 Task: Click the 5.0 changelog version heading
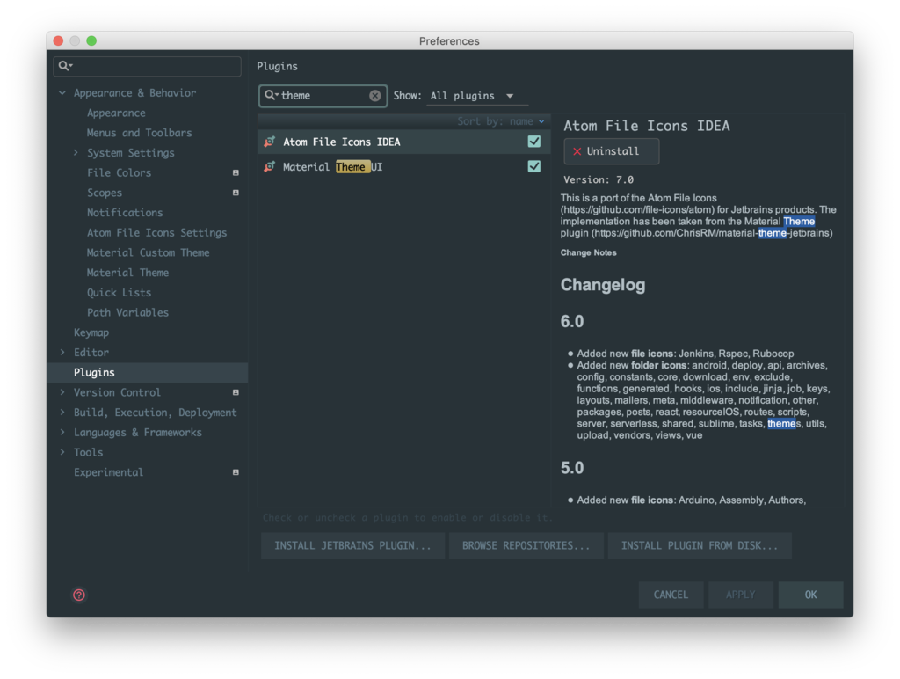(x=571, y=468)
